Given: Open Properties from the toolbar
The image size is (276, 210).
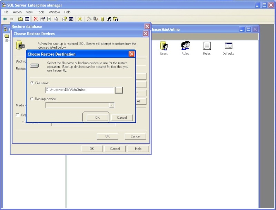Looking at the screenshot, I should click(x=42, y=19).
